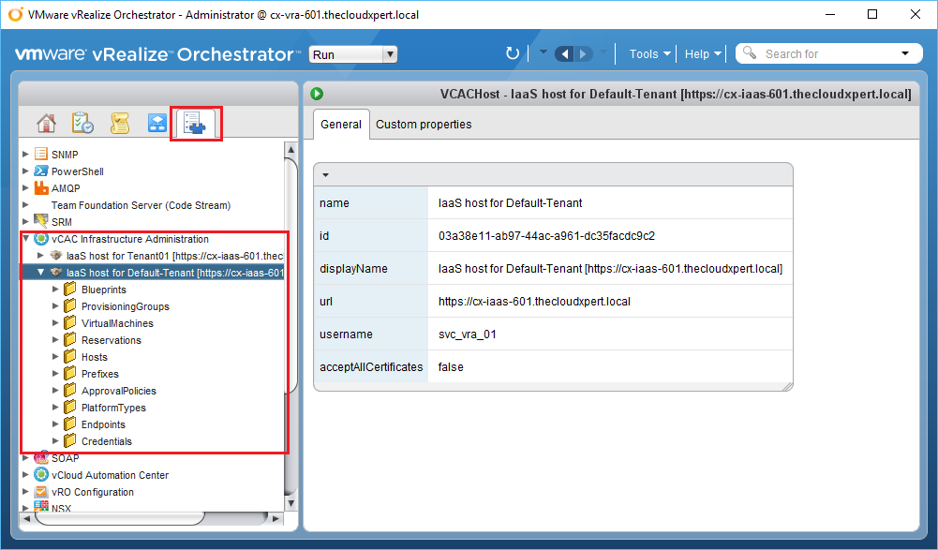This screenshot has width=938, height=550.
Task: Open the Home view icon
Action: point(46,124)
